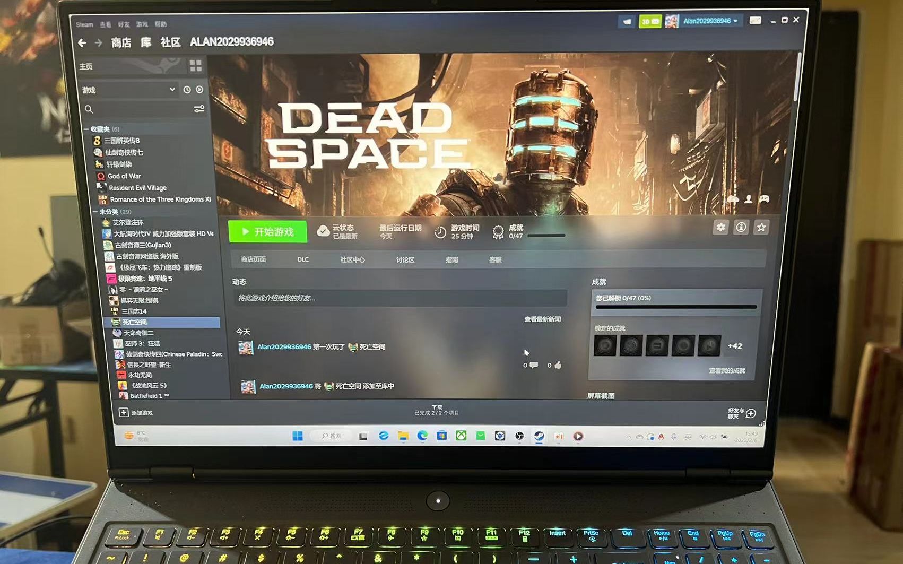Open File Explorer on the taskbar

click(403, 436)
